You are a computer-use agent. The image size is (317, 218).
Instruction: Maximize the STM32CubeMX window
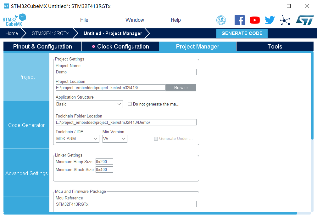coord(289,6)
